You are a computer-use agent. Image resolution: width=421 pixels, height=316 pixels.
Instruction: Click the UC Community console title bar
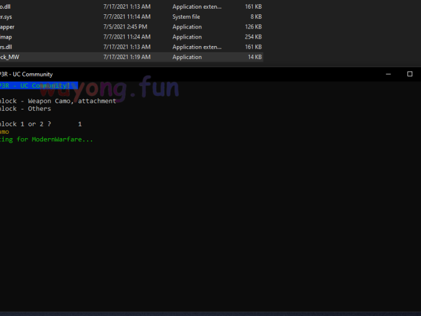(x=187, y=74)
